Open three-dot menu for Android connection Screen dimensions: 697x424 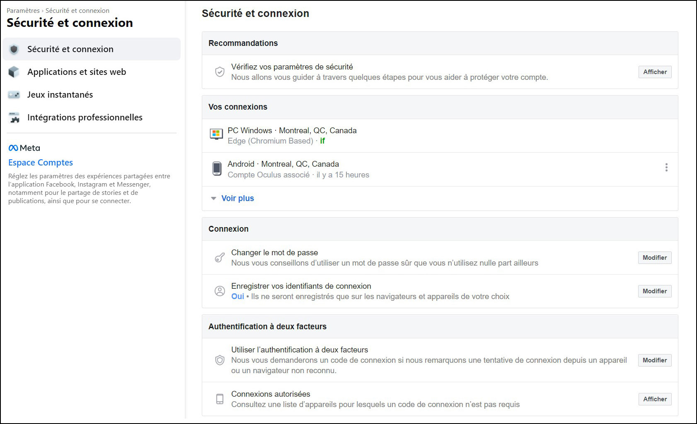666,168
